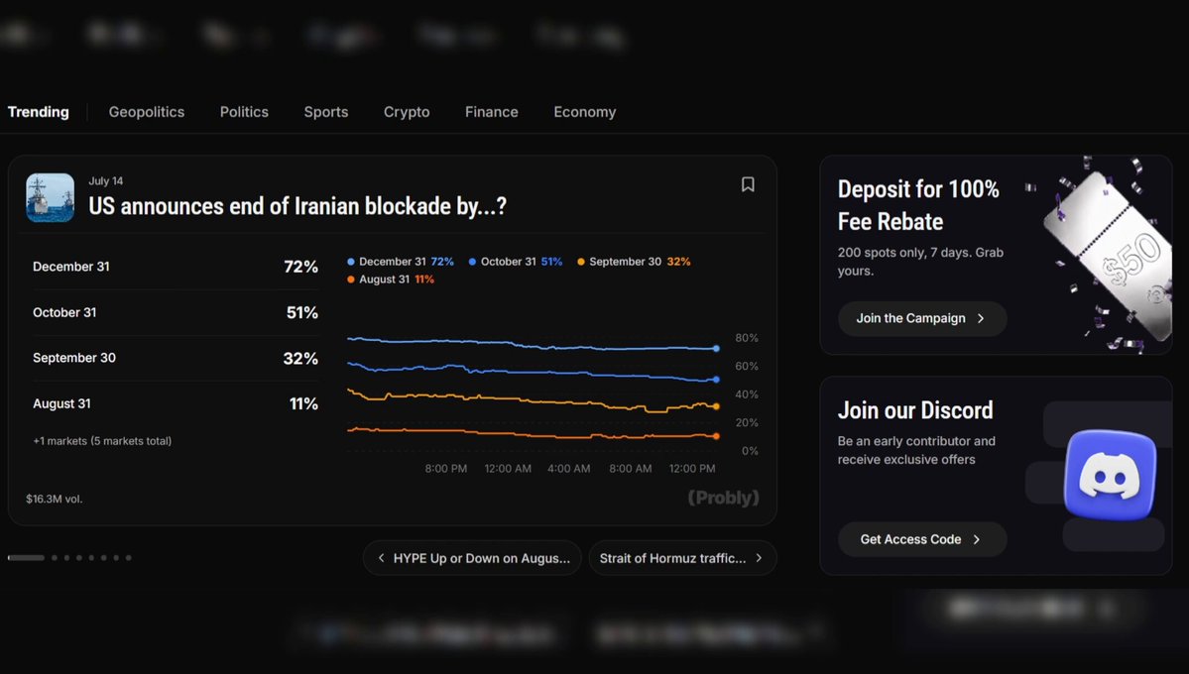Viewport: 1189px width, 674px height.
Task: Click the 72% value in the outcome list
Action: point(300,267)
